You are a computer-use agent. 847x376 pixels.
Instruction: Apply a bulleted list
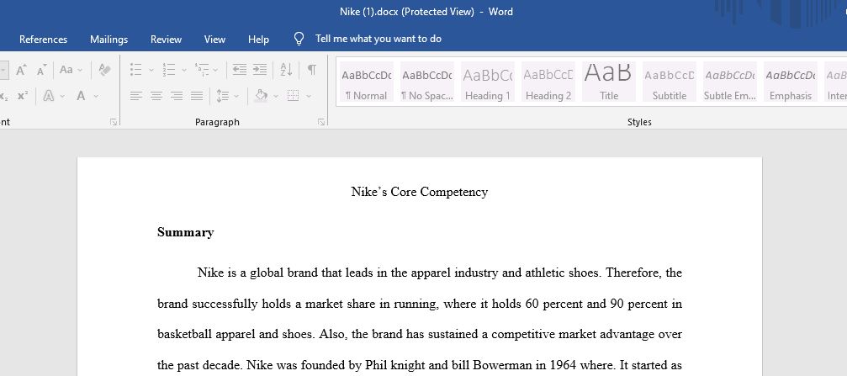(136, 70)
